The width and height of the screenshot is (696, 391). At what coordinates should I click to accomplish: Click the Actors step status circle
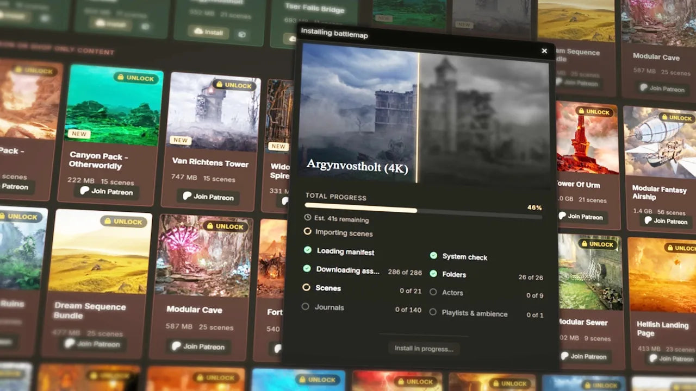click(433, 292)
